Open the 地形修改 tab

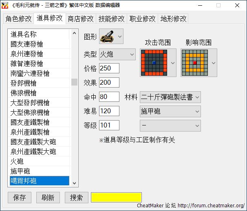[173, 19]
